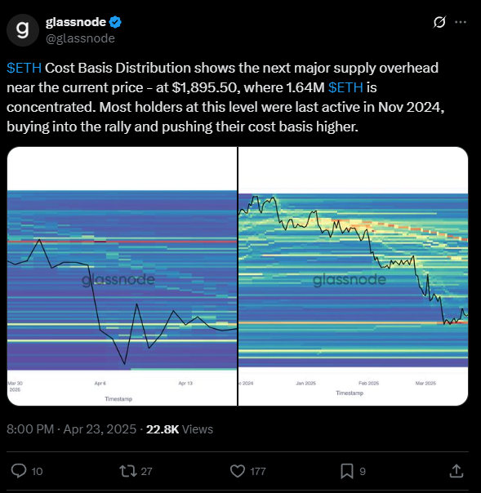This screenshot has height=493, width=481.
Task: Like the tweet with heart icon
Action: 238,471
